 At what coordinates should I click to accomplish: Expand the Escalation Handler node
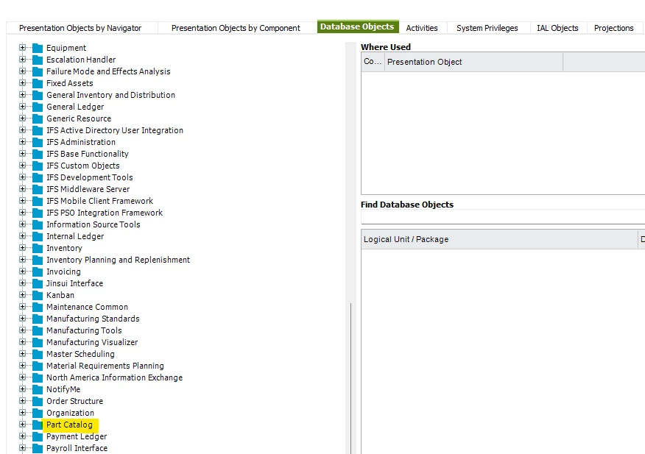click(x=23, y=59)
